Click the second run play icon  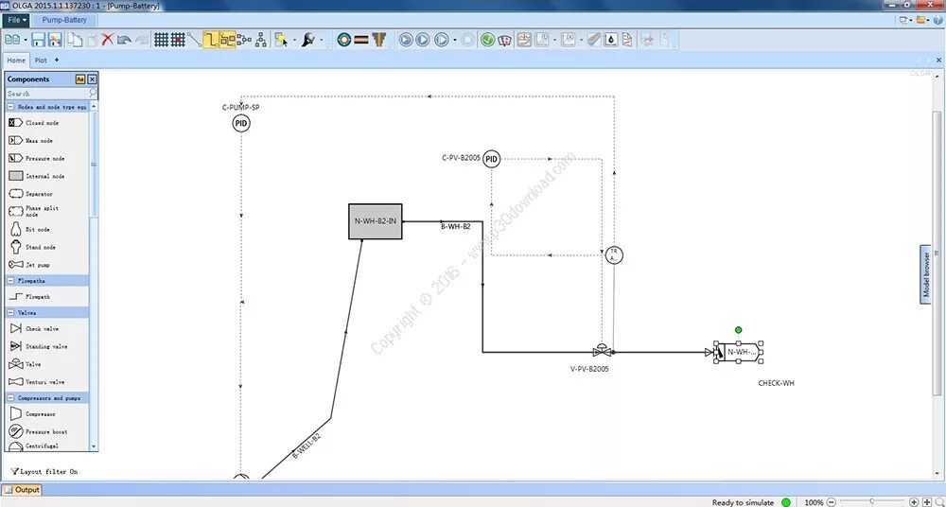pyautogui.click(x=422, y=40)
